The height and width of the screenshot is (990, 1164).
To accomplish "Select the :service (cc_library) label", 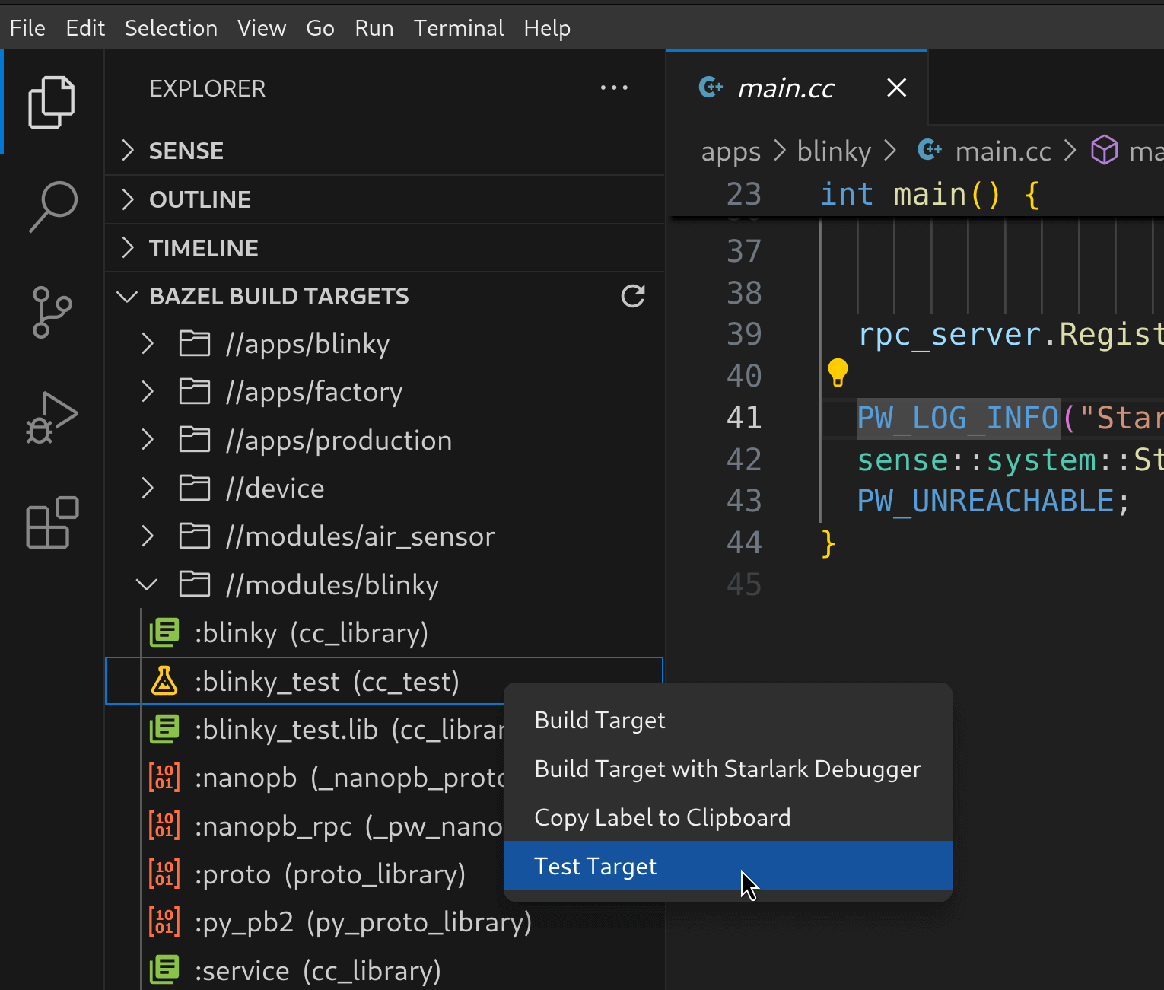I will (x=318, y=971).
